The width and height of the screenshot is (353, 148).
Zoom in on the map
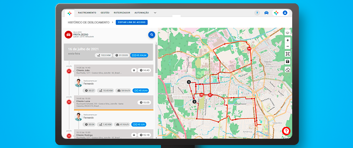coord(287,40)
